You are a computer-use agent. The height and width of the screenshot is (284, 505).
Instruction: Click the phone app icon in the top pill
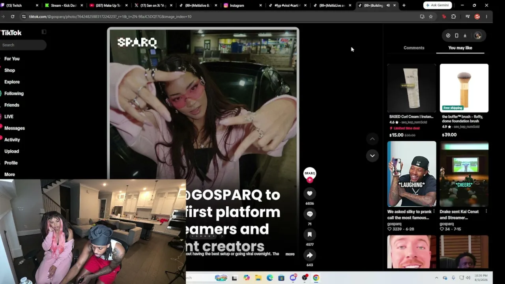[456, 35]
